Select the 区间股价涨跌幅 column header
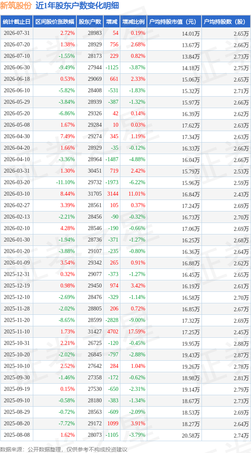Screen dimensions: 251x453 point(55,22)
